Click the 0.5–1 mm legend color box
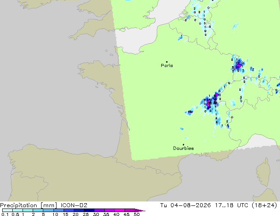This screenshot has height=216, width=280. (18, 210)
